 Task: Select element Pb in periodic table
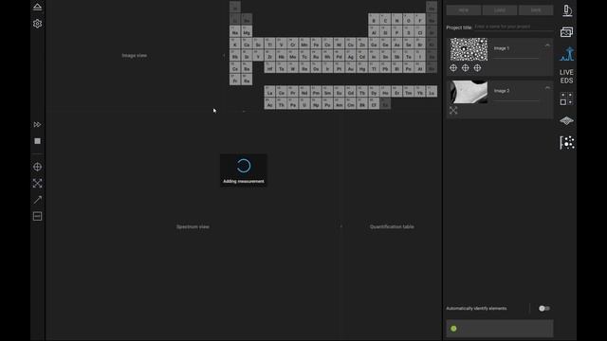point(385,67)
